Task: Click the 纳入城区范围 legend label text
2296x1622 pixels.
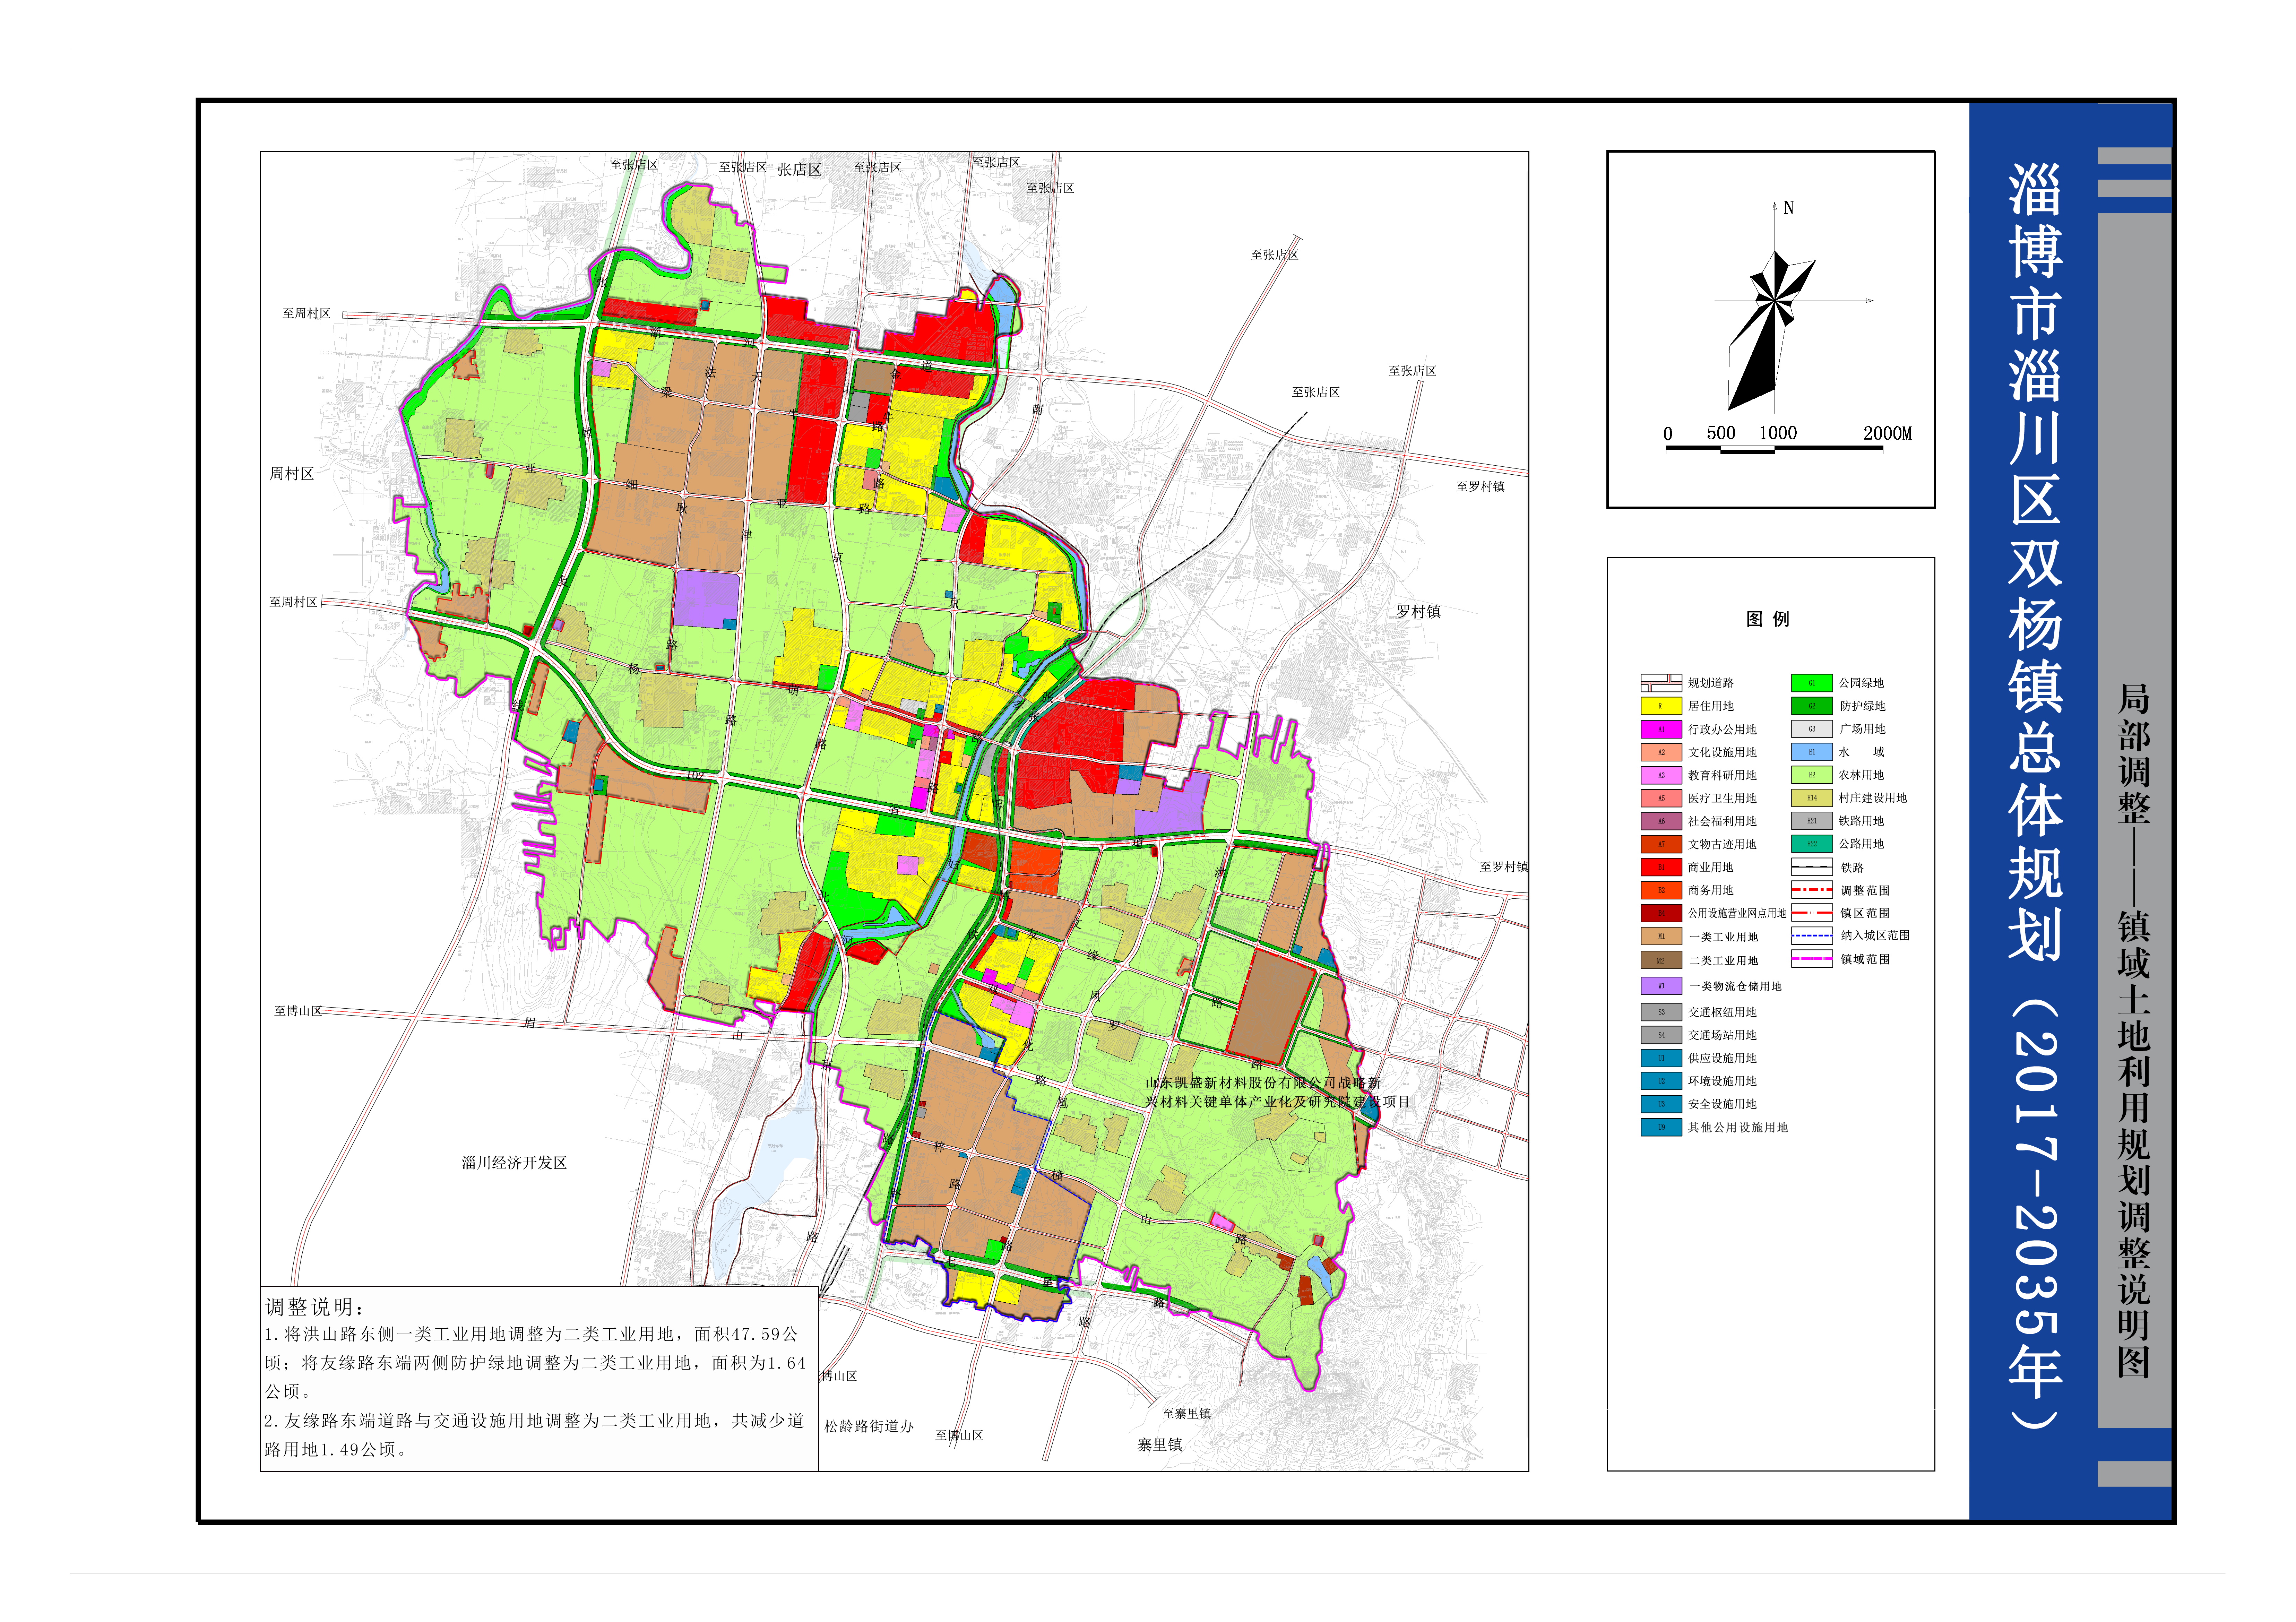Action: 1875,936
